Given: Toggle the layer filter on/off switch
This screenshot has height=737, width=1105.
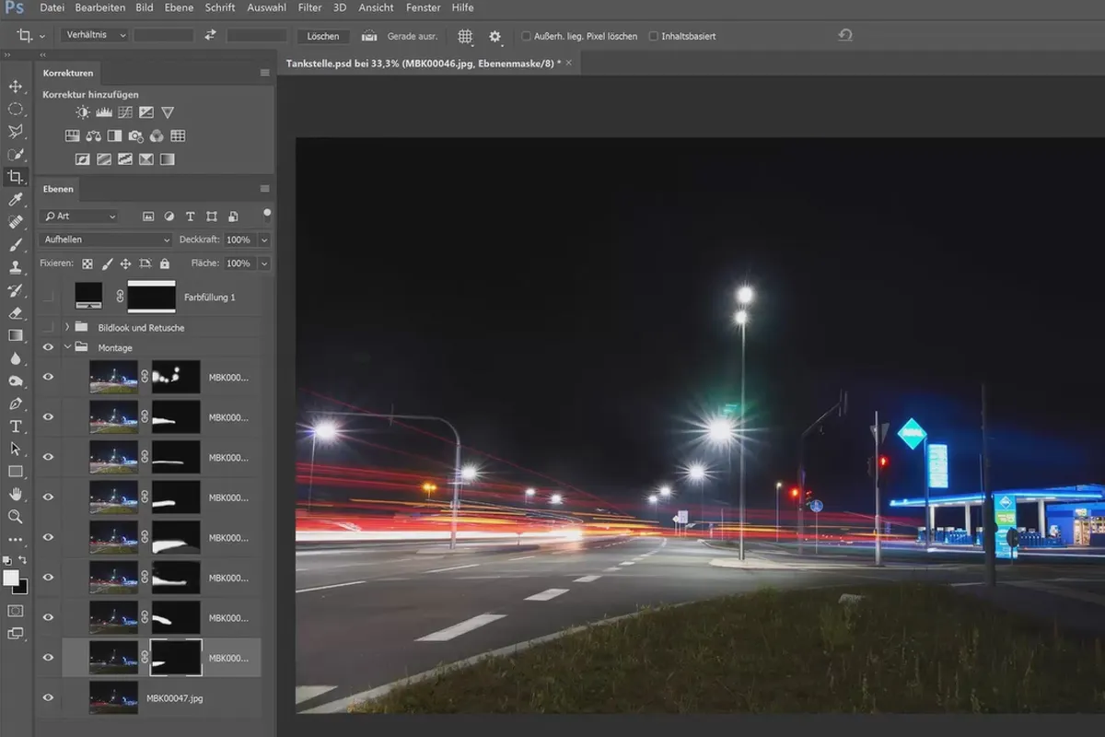Looking at the screenshot, I should (x=267, y=214).
